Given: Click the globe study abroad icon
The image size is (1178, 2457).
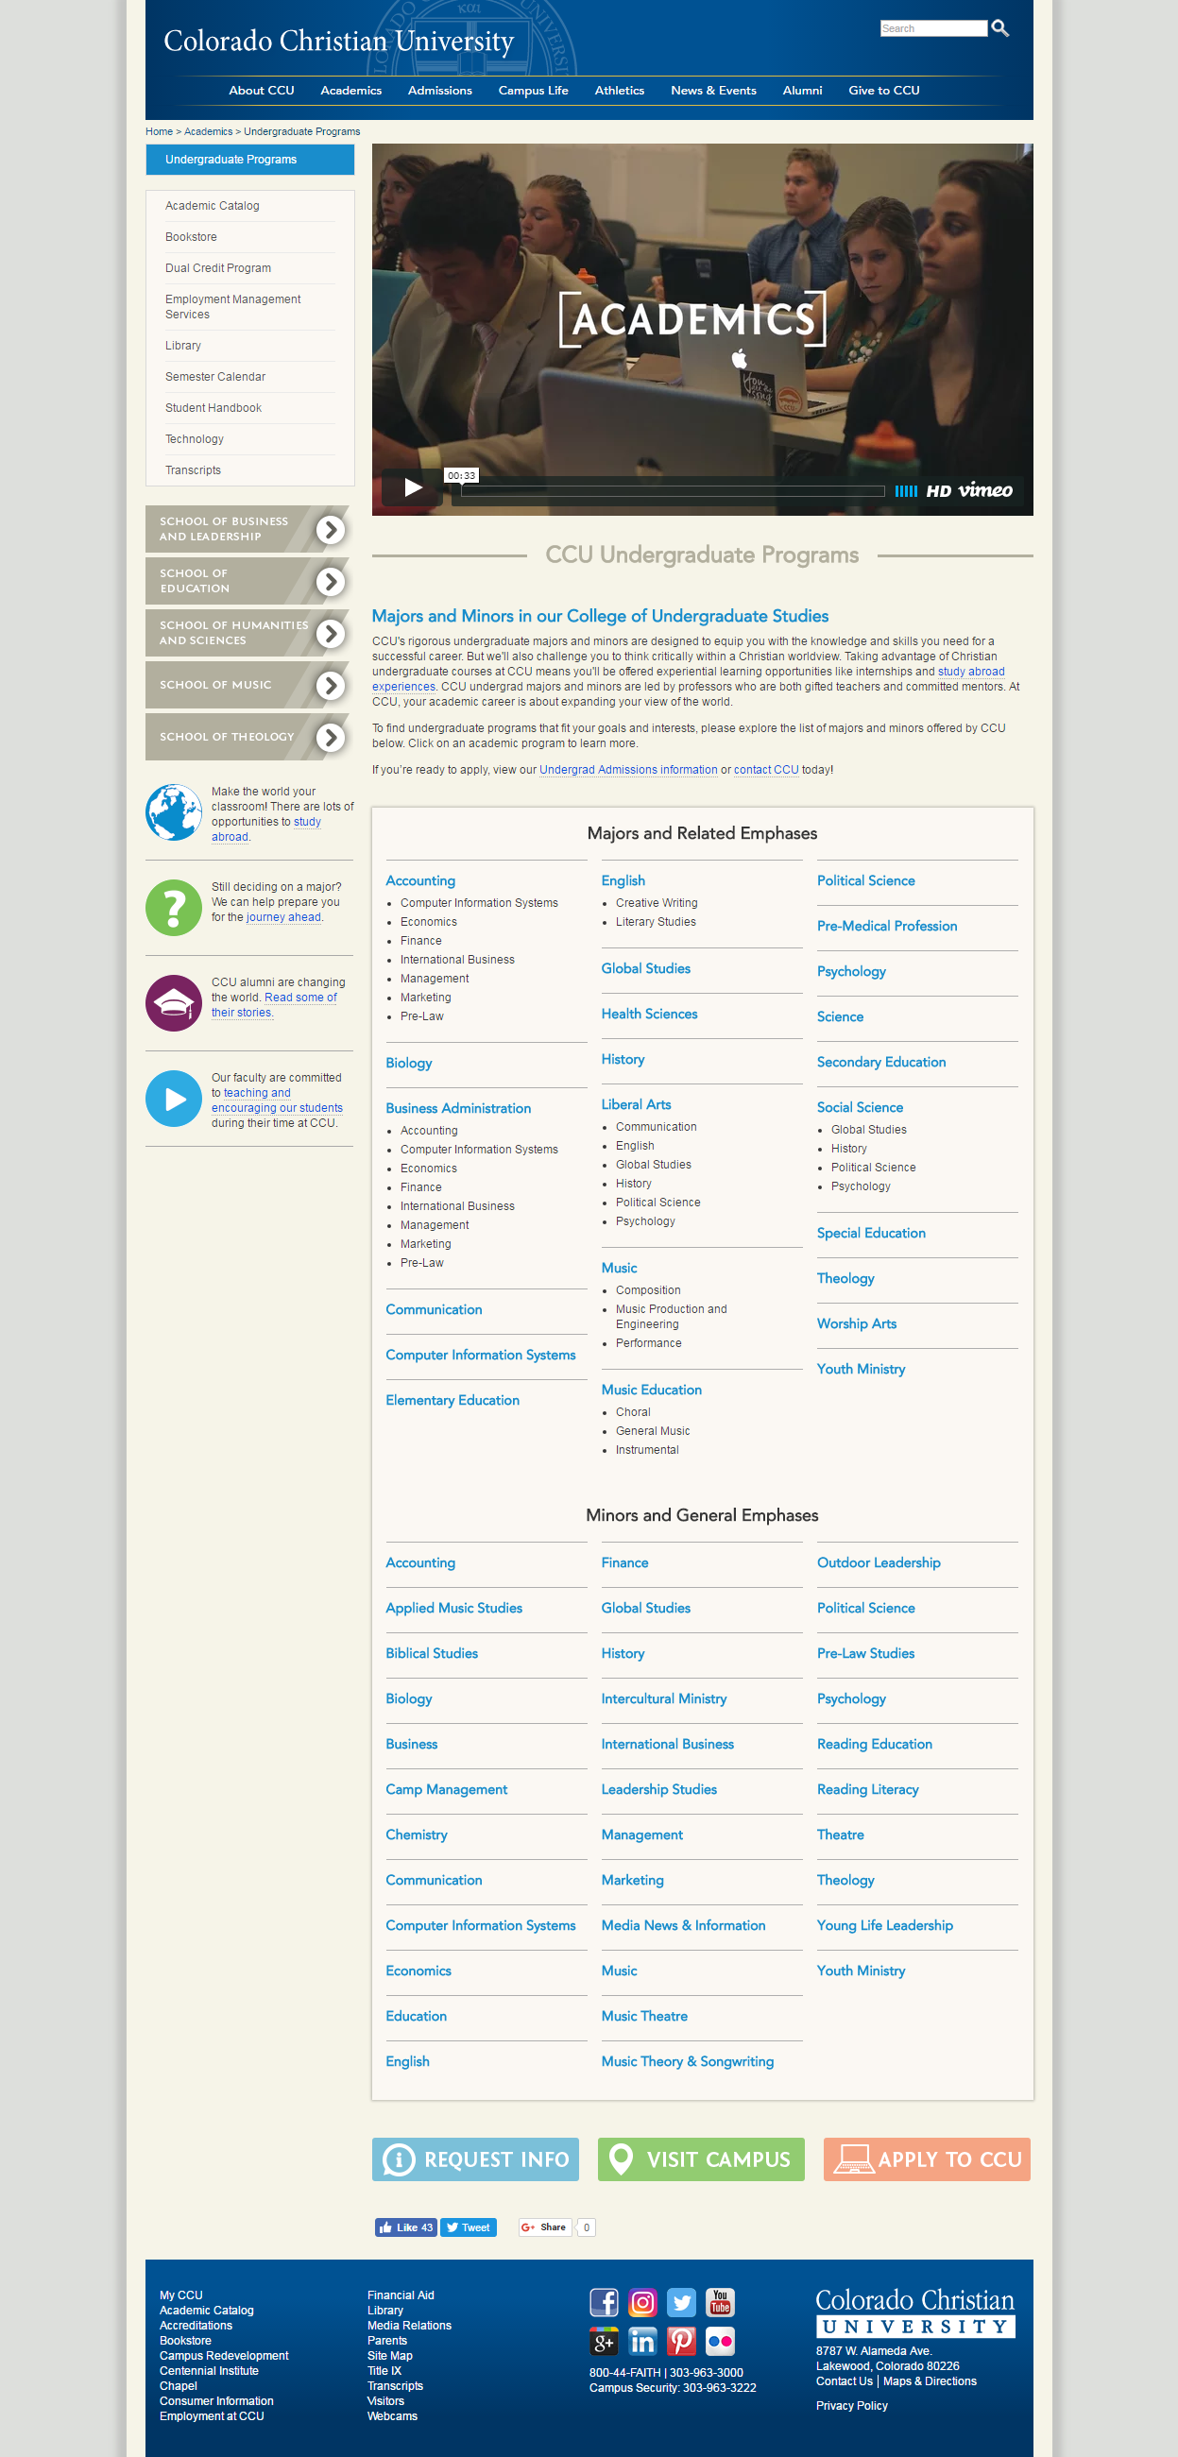Looking at the screenshot, I should [x=174, y=812].
